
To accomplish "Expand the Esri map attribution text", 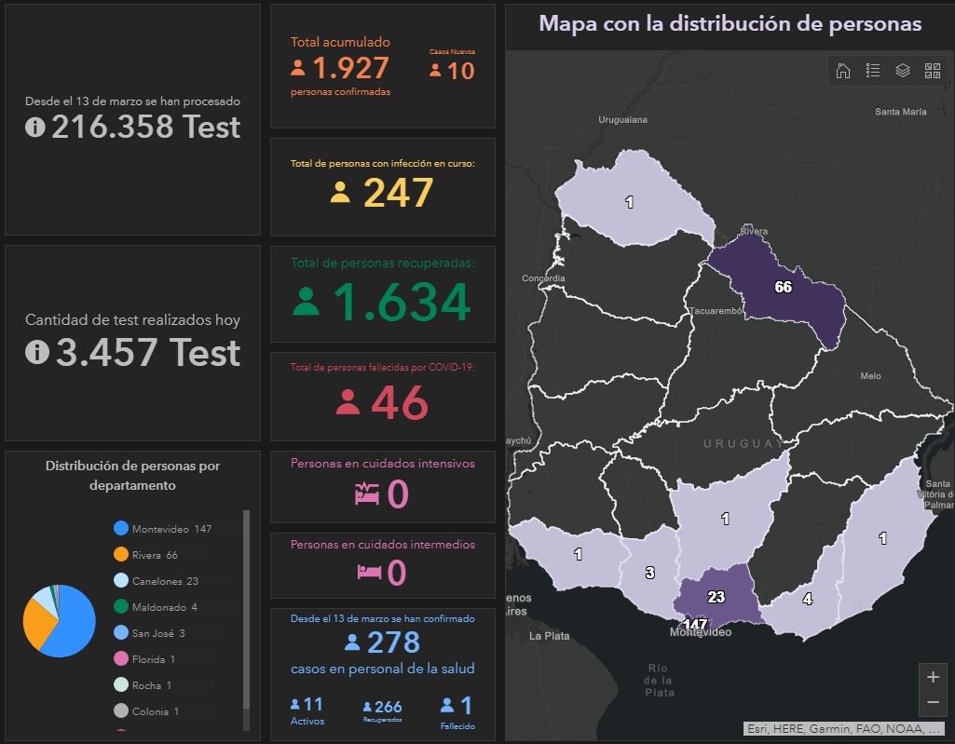I will pos(844,729).
